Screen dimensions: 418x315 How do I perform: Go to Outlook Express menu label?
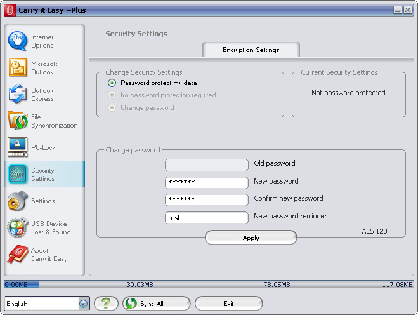click(x=42, y=95)
